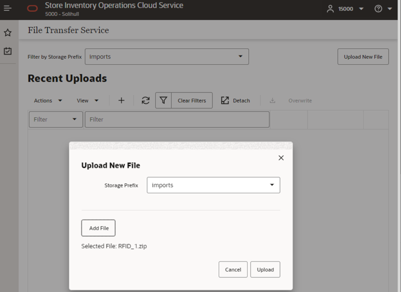401x292 pixels.
Task: Click the Add File button
Action: coord(98,228)
